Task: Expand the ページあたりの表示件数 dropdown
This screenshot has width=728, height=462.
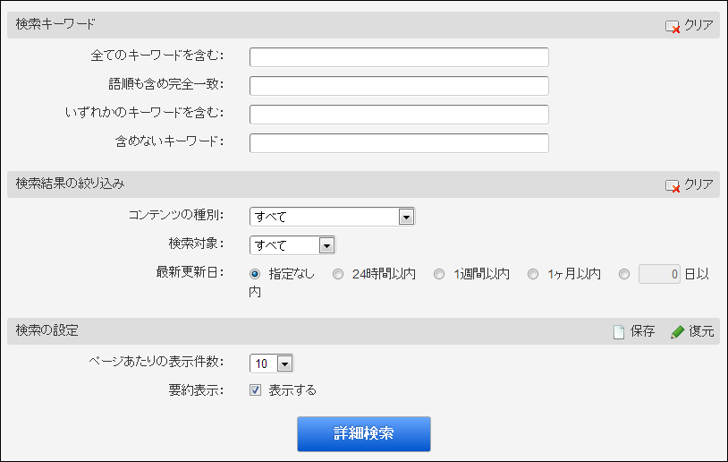Action: tap(271, 364)
